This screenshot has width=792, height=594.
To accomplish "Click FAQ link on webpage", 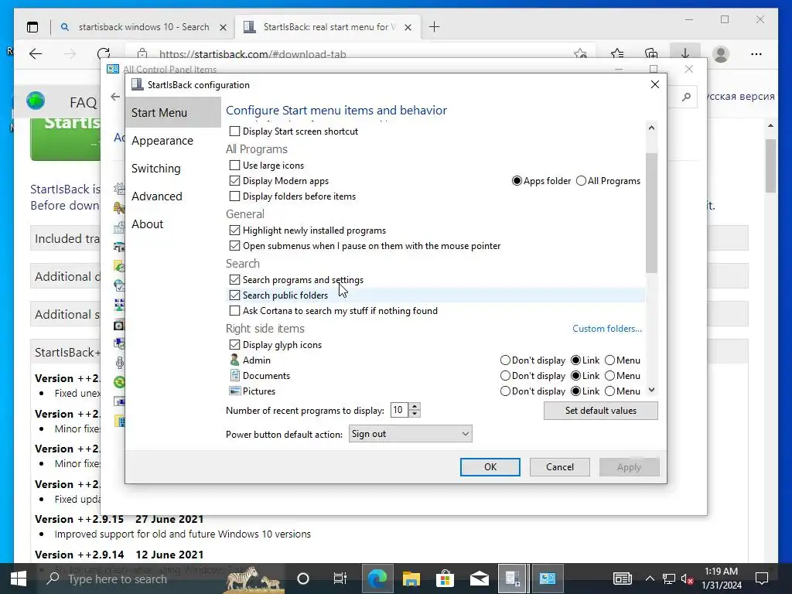I will point(83,103).
